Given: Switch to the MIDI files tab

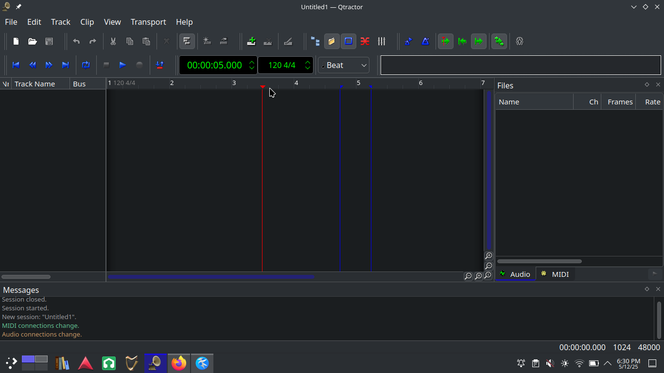Looking at the screenshot, I should tap(555, 274).
